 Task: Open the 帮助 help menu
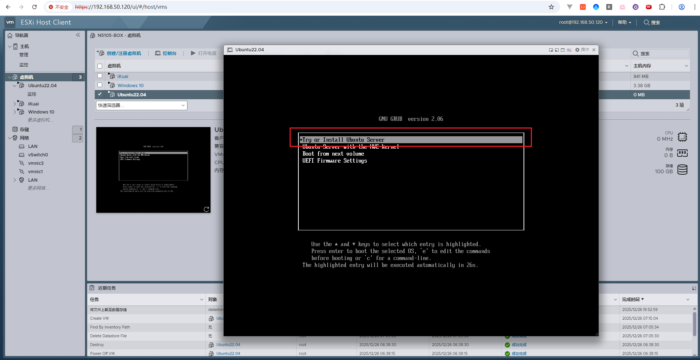click(624, 22)
